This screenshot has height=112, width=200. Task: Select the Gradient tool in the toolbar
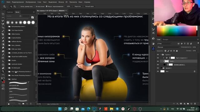(3, 44)
